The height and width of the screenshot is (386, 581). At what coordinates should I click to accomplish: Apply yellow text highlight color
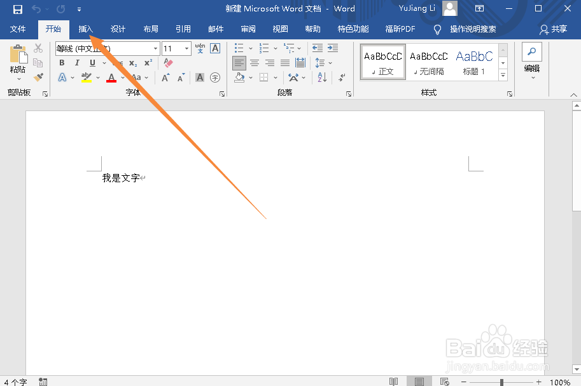coord(87,77)
